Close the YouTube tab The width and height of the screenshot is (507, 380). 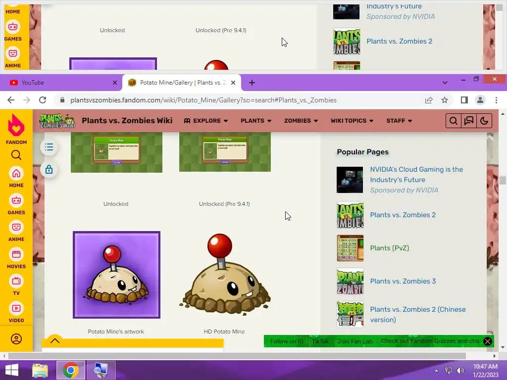(114, 83)
